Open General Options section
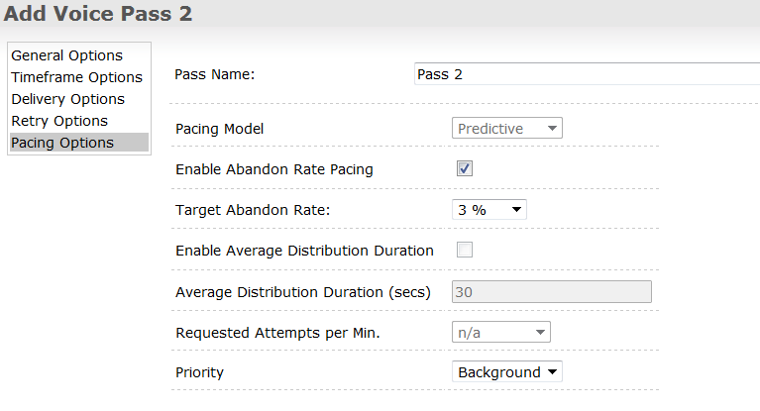The image size is (760, 411). click(66, 55)
